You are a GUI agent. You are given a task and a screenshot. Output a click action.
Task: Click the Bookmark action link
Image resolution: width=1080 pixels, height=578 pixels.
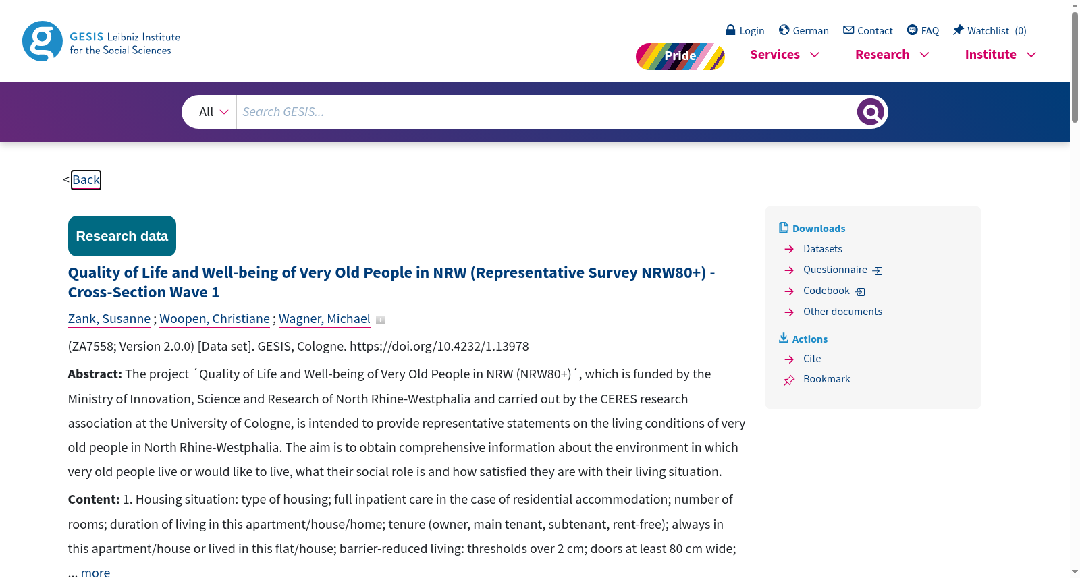click(x=827, y=379)
